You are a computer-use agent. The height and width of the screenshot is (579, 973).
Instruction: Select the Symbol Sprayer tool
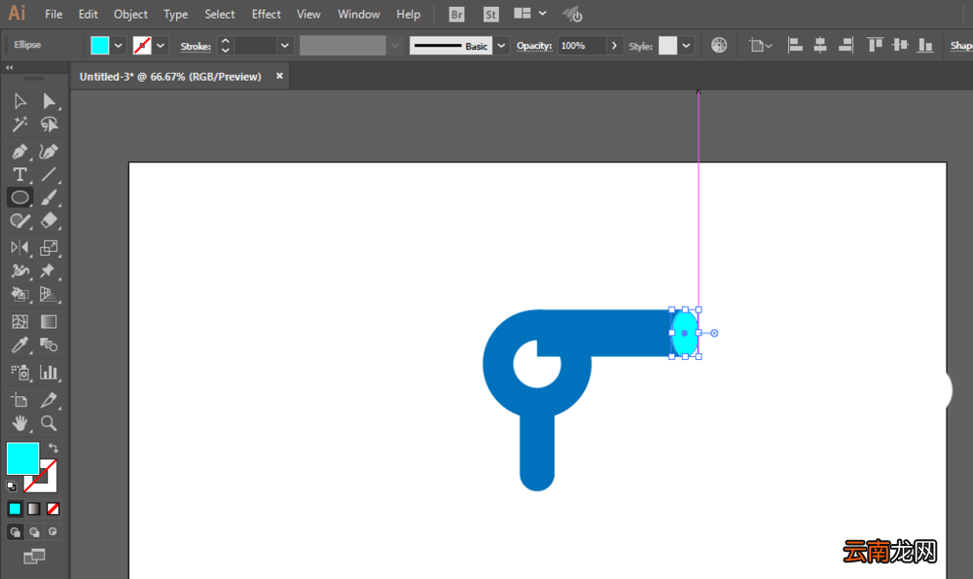[x=19, y=373]
